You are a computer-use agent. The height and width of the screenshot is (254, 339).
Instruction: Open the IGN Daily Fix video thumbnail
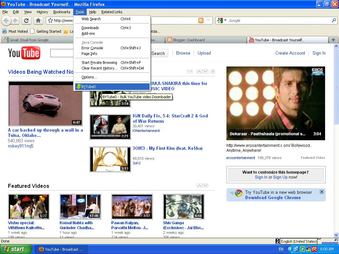point(110,127)
